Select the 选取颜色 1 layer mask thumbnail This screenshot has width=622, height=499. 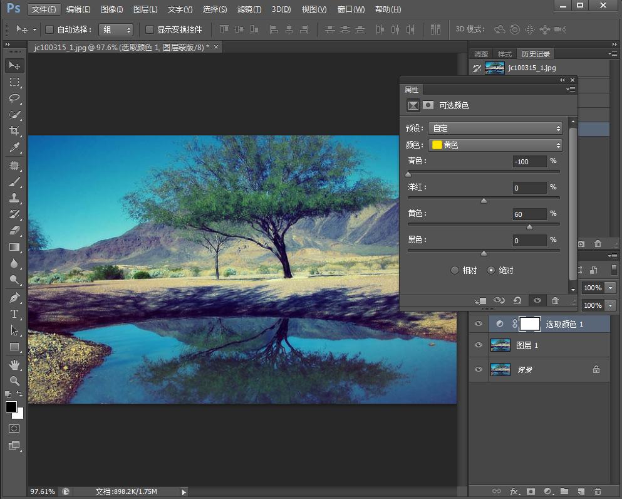pyautogui.click(x=530, y=324)
